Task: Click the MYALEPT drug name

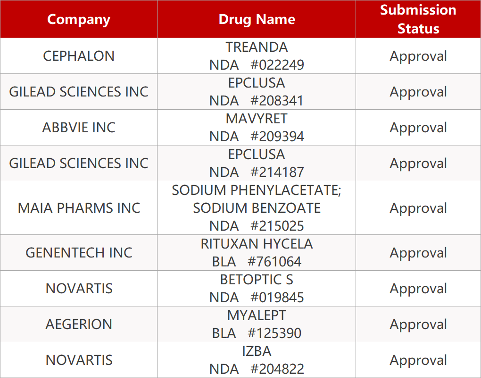Action: [257, 315]
